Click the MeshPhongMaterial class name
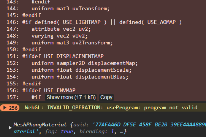Viewport: 206px width, 137px height. coord(40,124)
